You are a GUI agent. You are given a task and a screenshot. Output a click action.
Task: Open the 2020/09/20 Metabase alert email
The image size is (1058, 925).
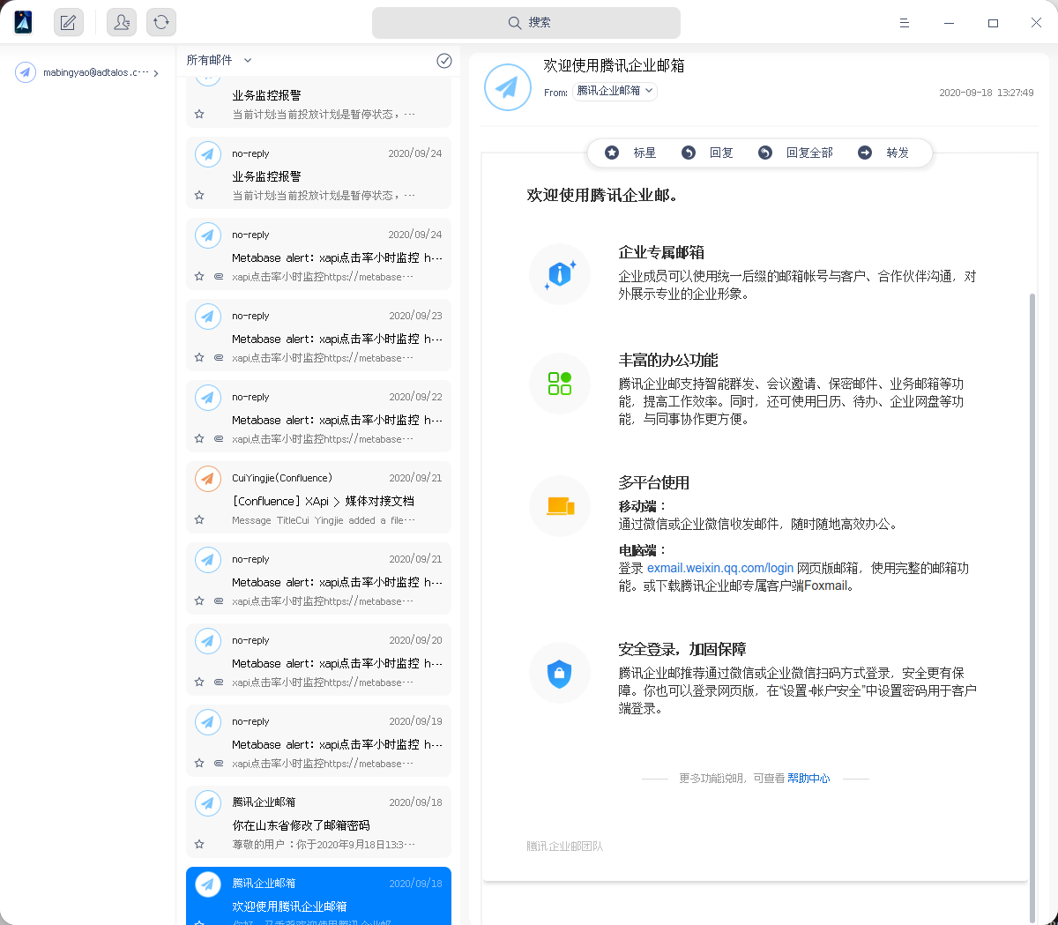click(318, 660)
